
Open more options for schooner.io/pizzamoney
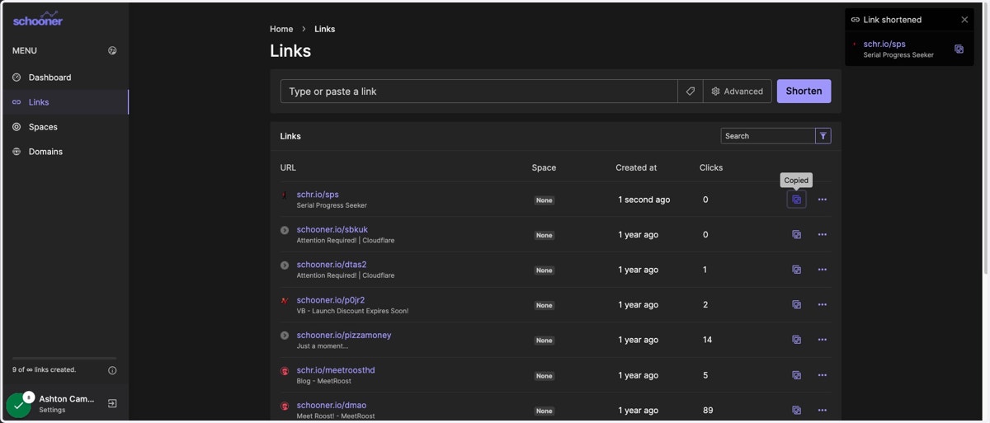point(822,340)
